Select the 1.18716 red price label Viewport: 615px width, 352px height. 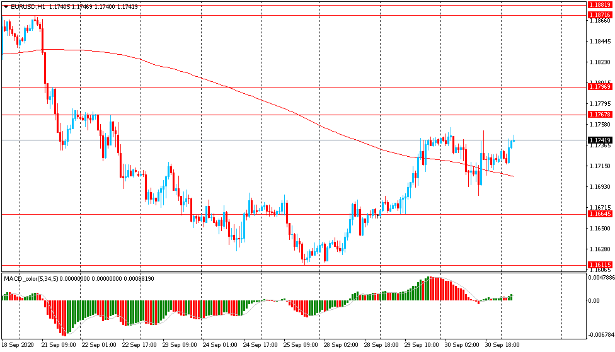(600, 15)
